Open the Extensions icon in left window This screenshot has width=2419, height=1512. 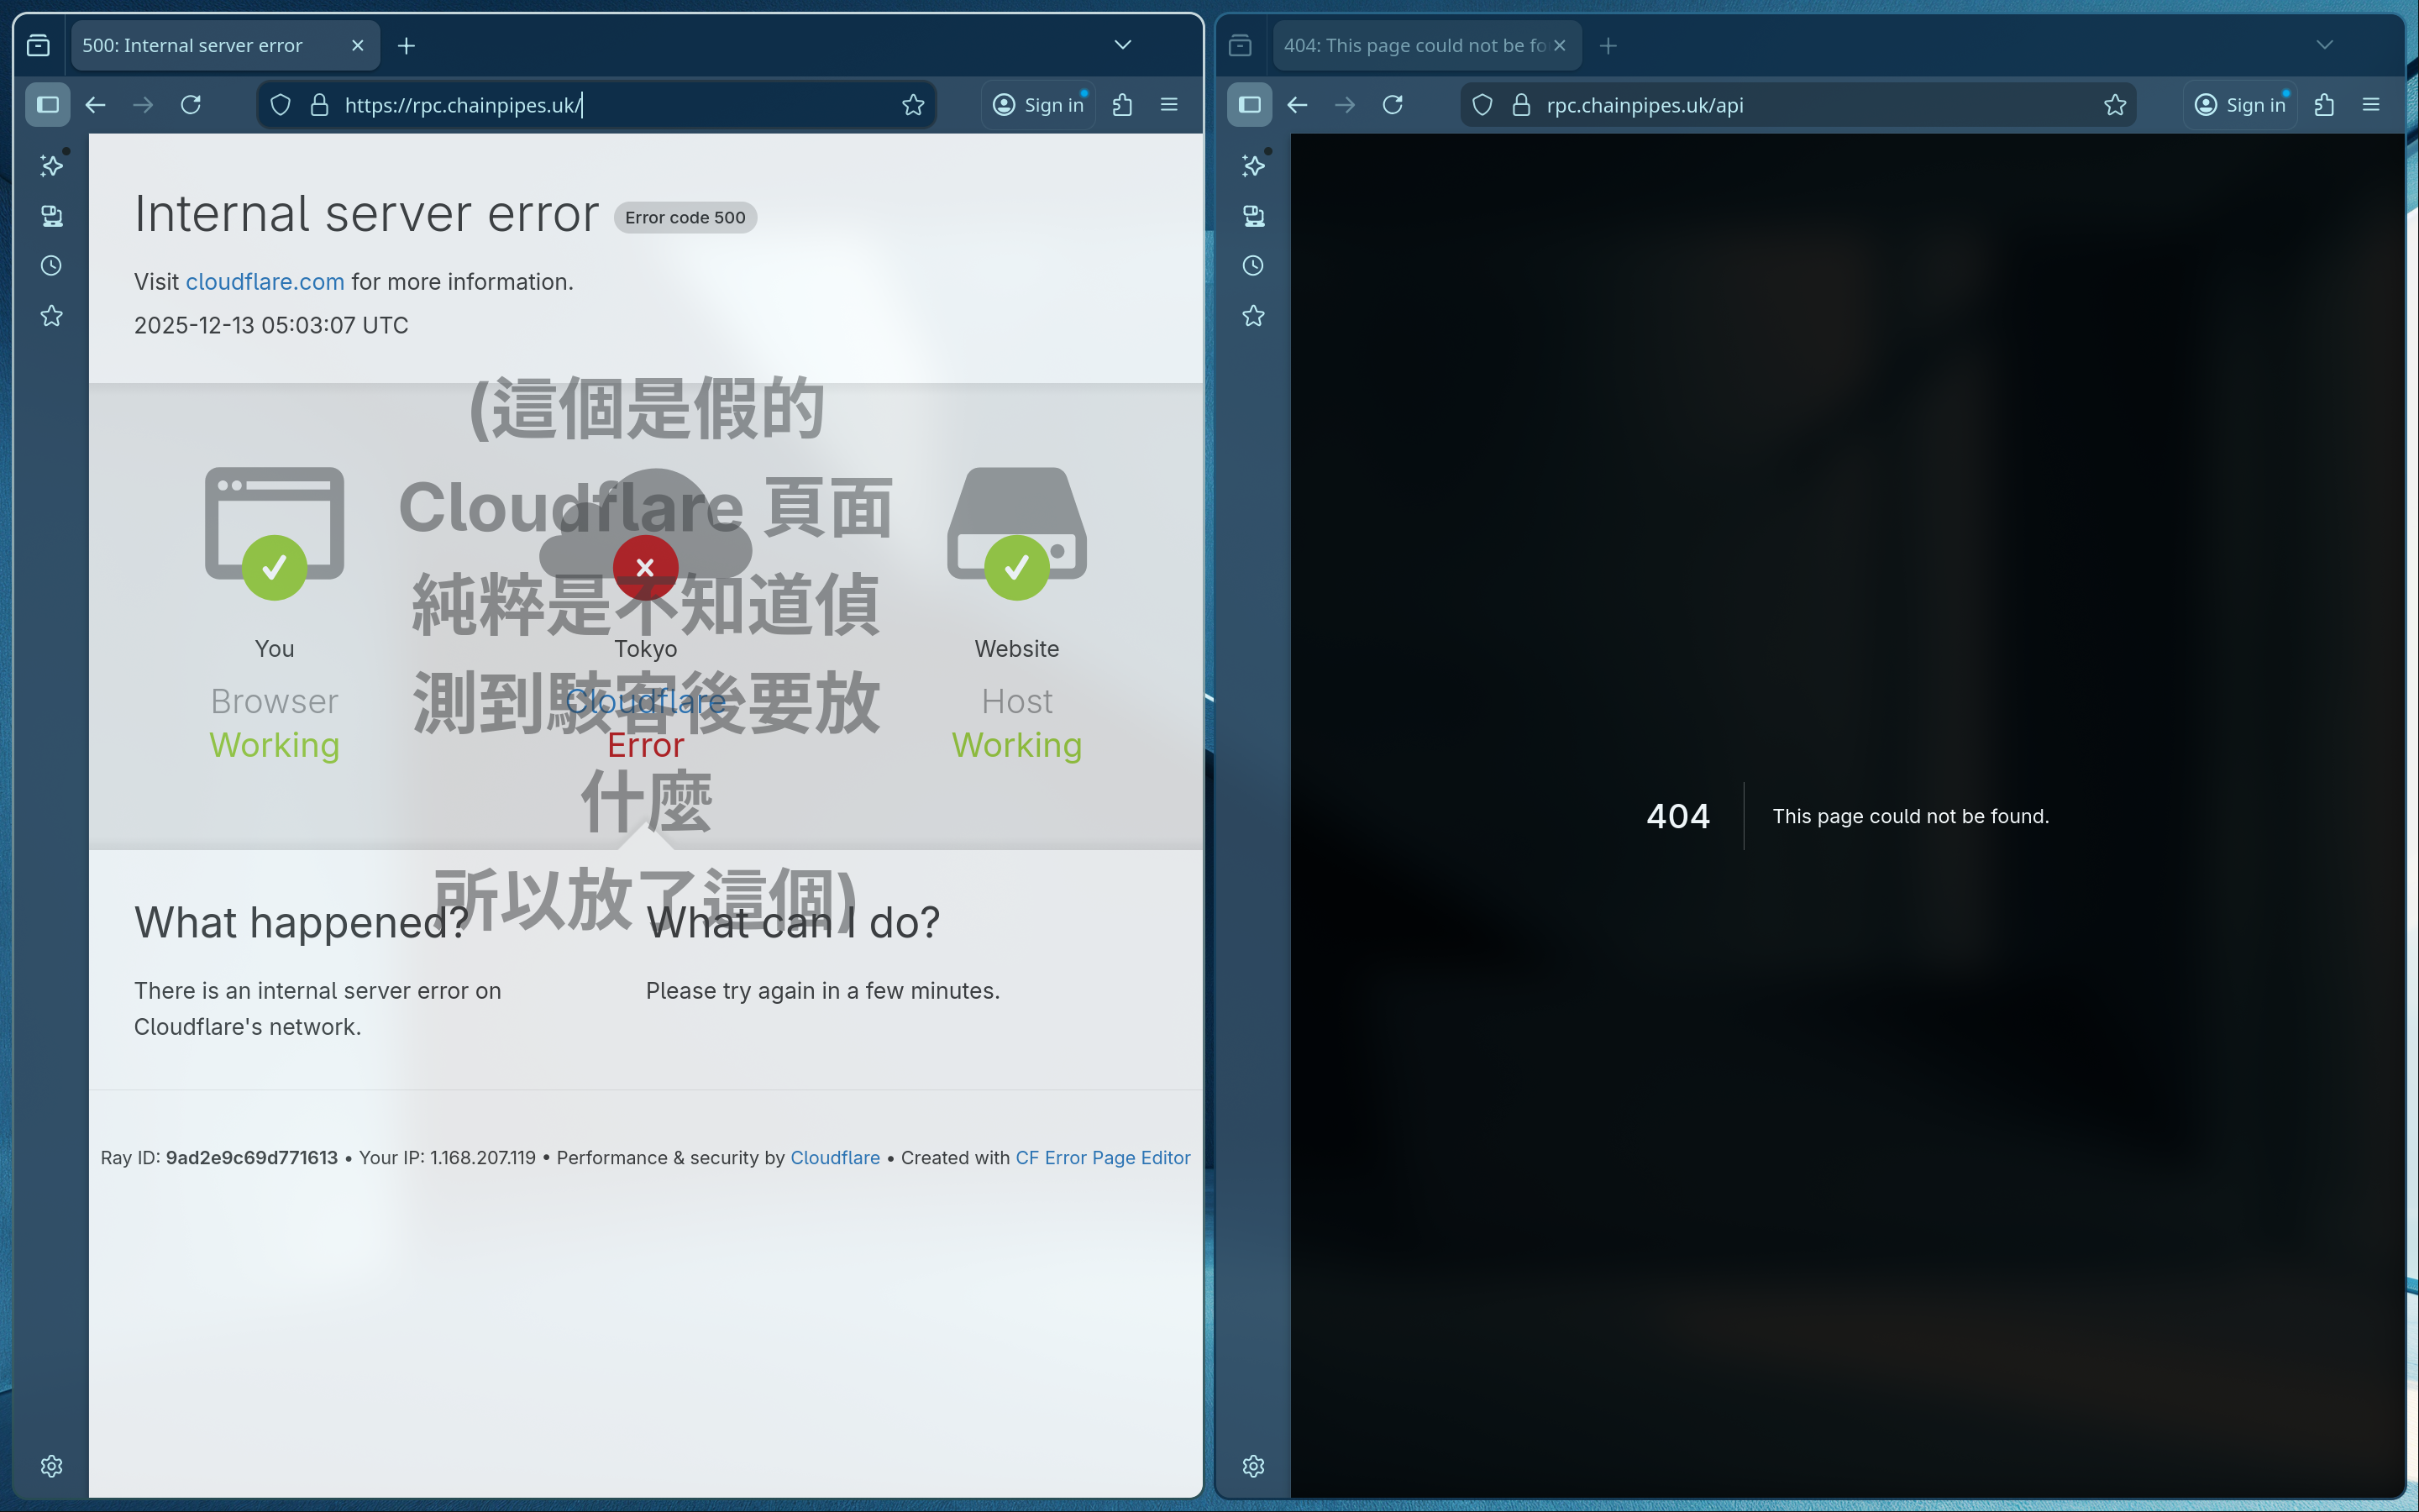click(1122, 105)
